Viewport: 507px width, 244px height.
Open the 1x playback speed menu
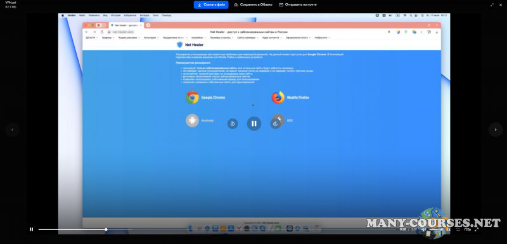tap(449, 229)
